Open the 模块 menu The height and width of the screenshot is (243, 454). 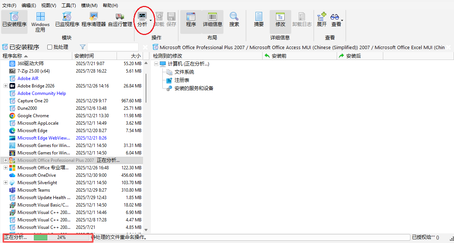tap(89, 5)
